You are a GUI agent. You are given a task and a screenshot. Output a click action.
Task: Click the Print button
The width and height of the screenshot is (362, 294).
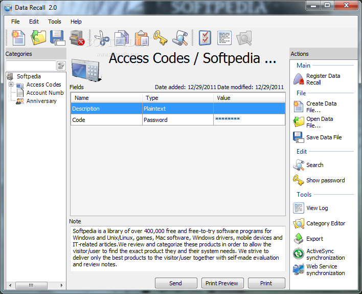[266, 283]
